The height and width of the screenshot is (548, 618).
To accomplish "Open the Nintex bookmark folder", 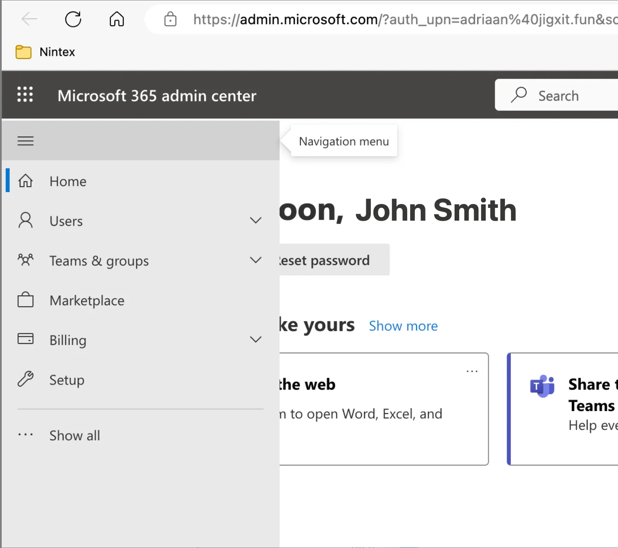I will click(45, 52).
